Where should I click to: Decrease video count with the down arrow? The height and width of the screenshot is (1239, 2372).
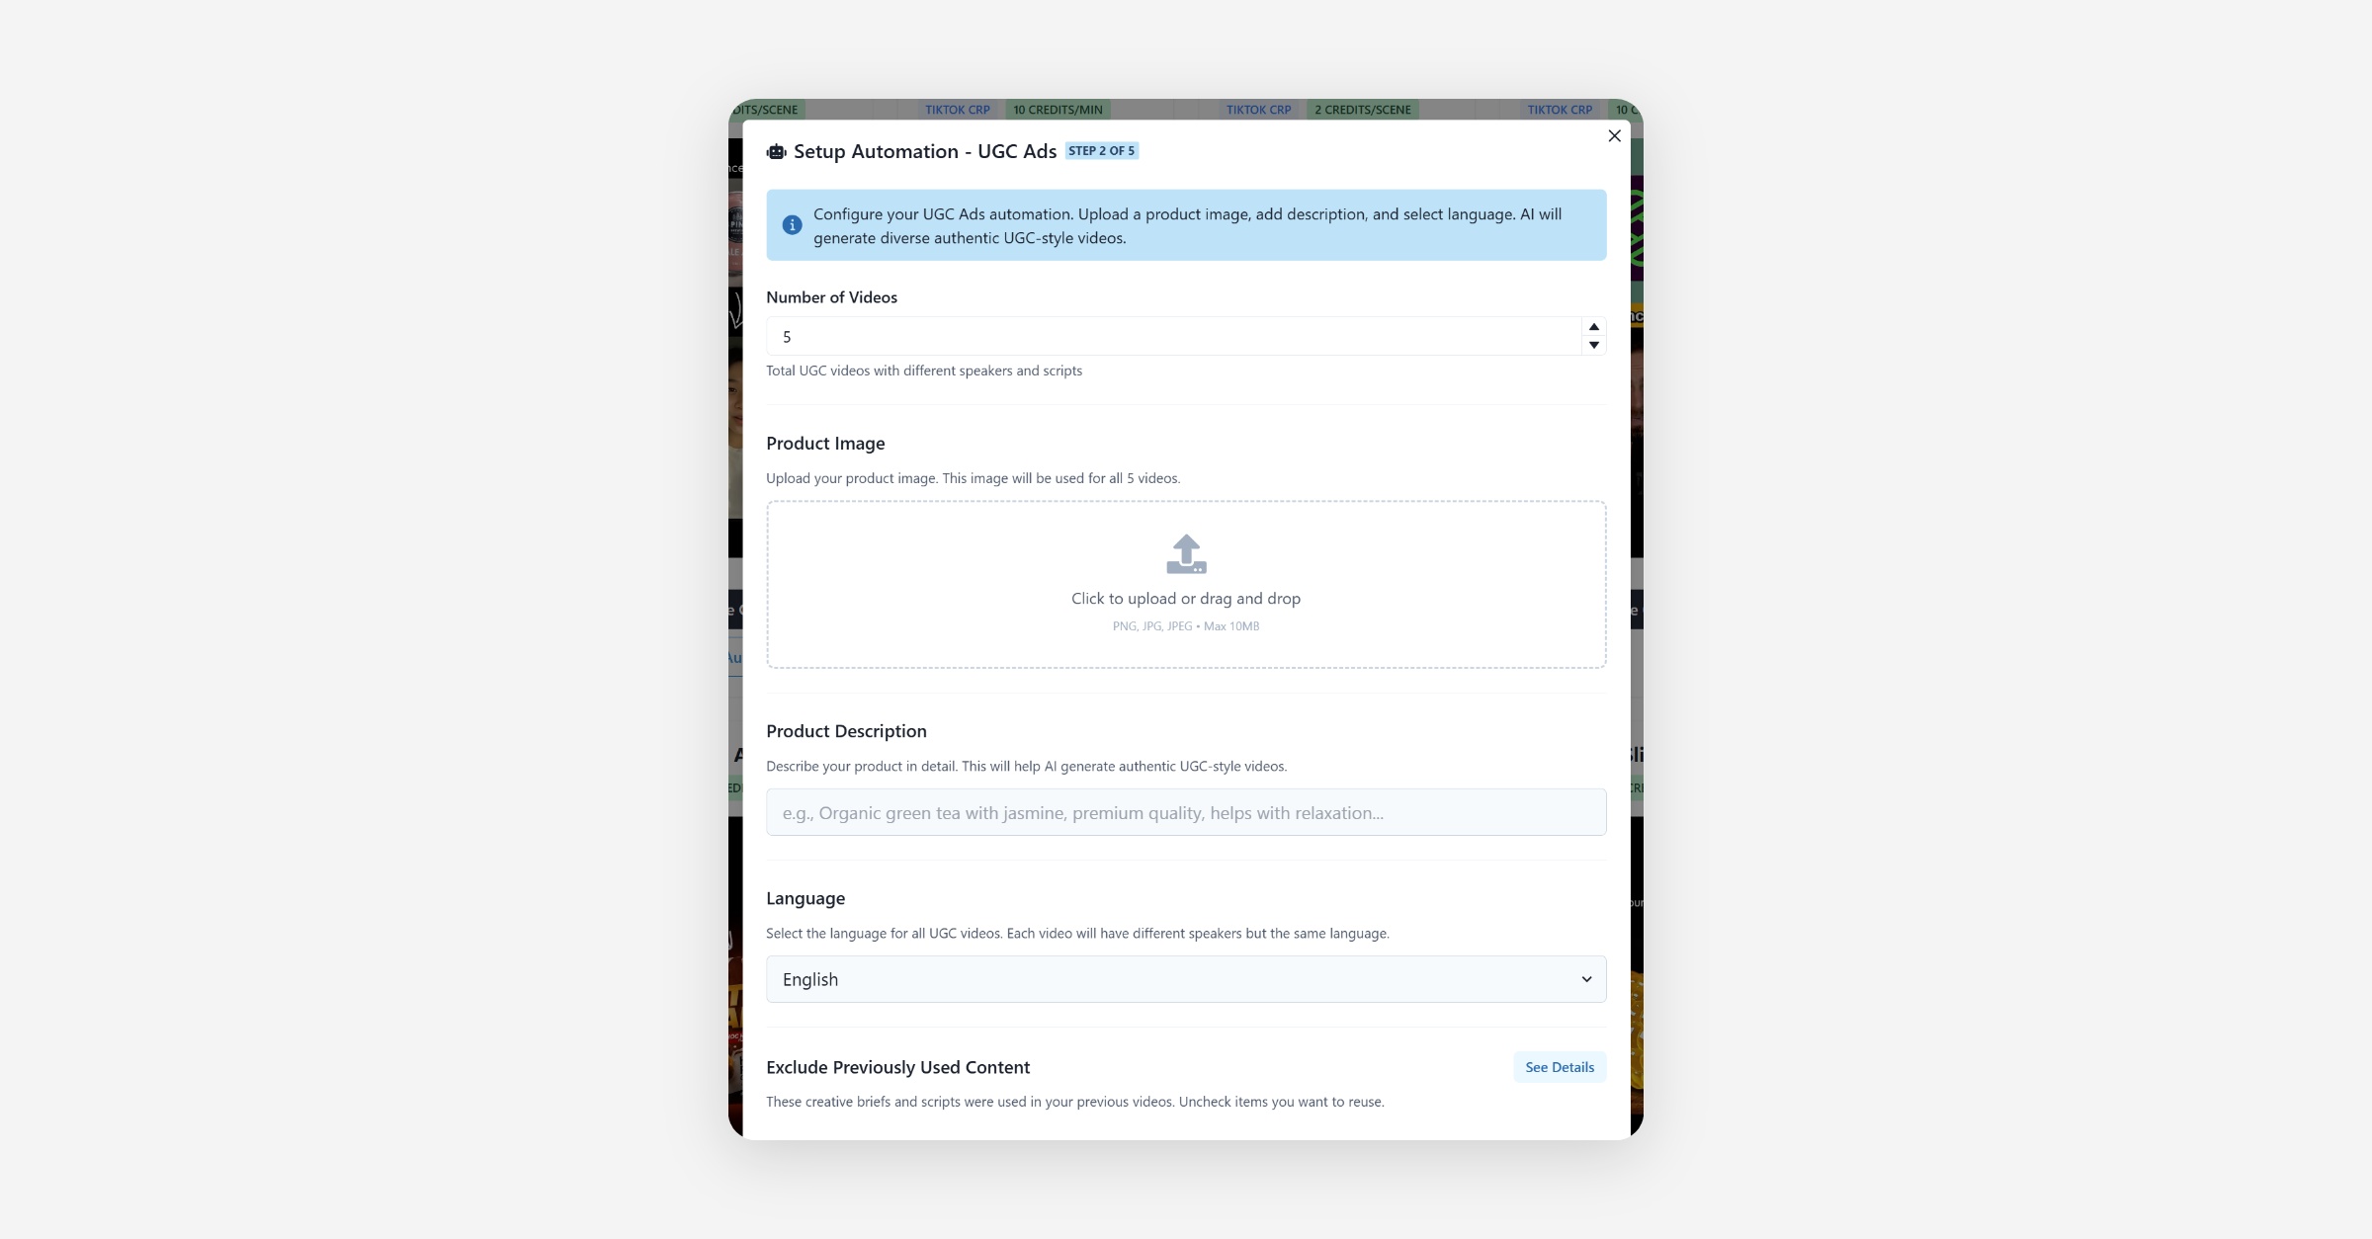1593,345
